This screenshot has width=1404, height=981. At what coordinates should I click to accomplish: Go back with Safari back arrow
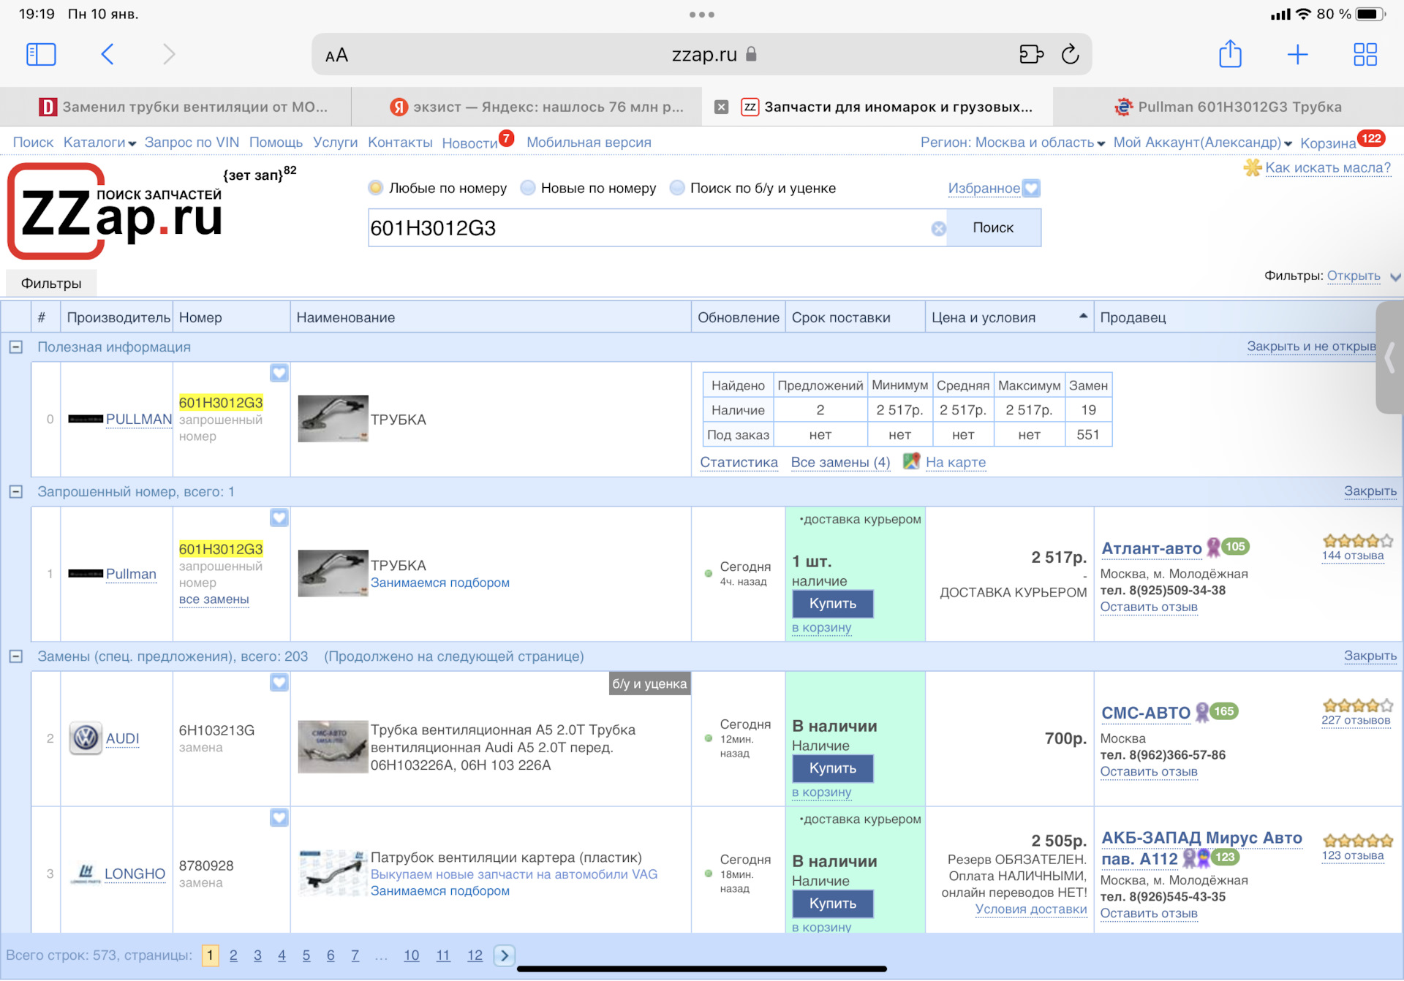(x=107, y=54)
